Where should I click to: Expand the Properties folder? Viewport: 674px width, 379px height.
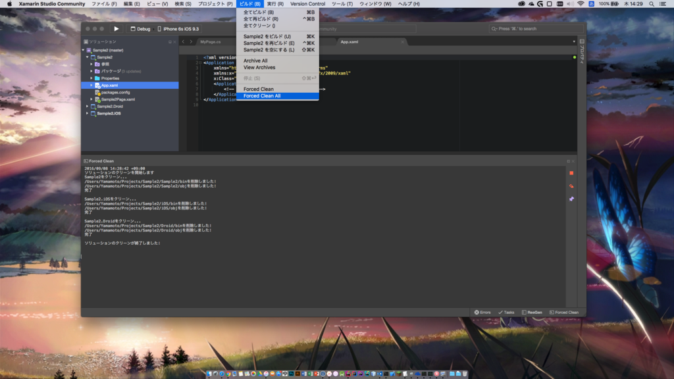91,78
